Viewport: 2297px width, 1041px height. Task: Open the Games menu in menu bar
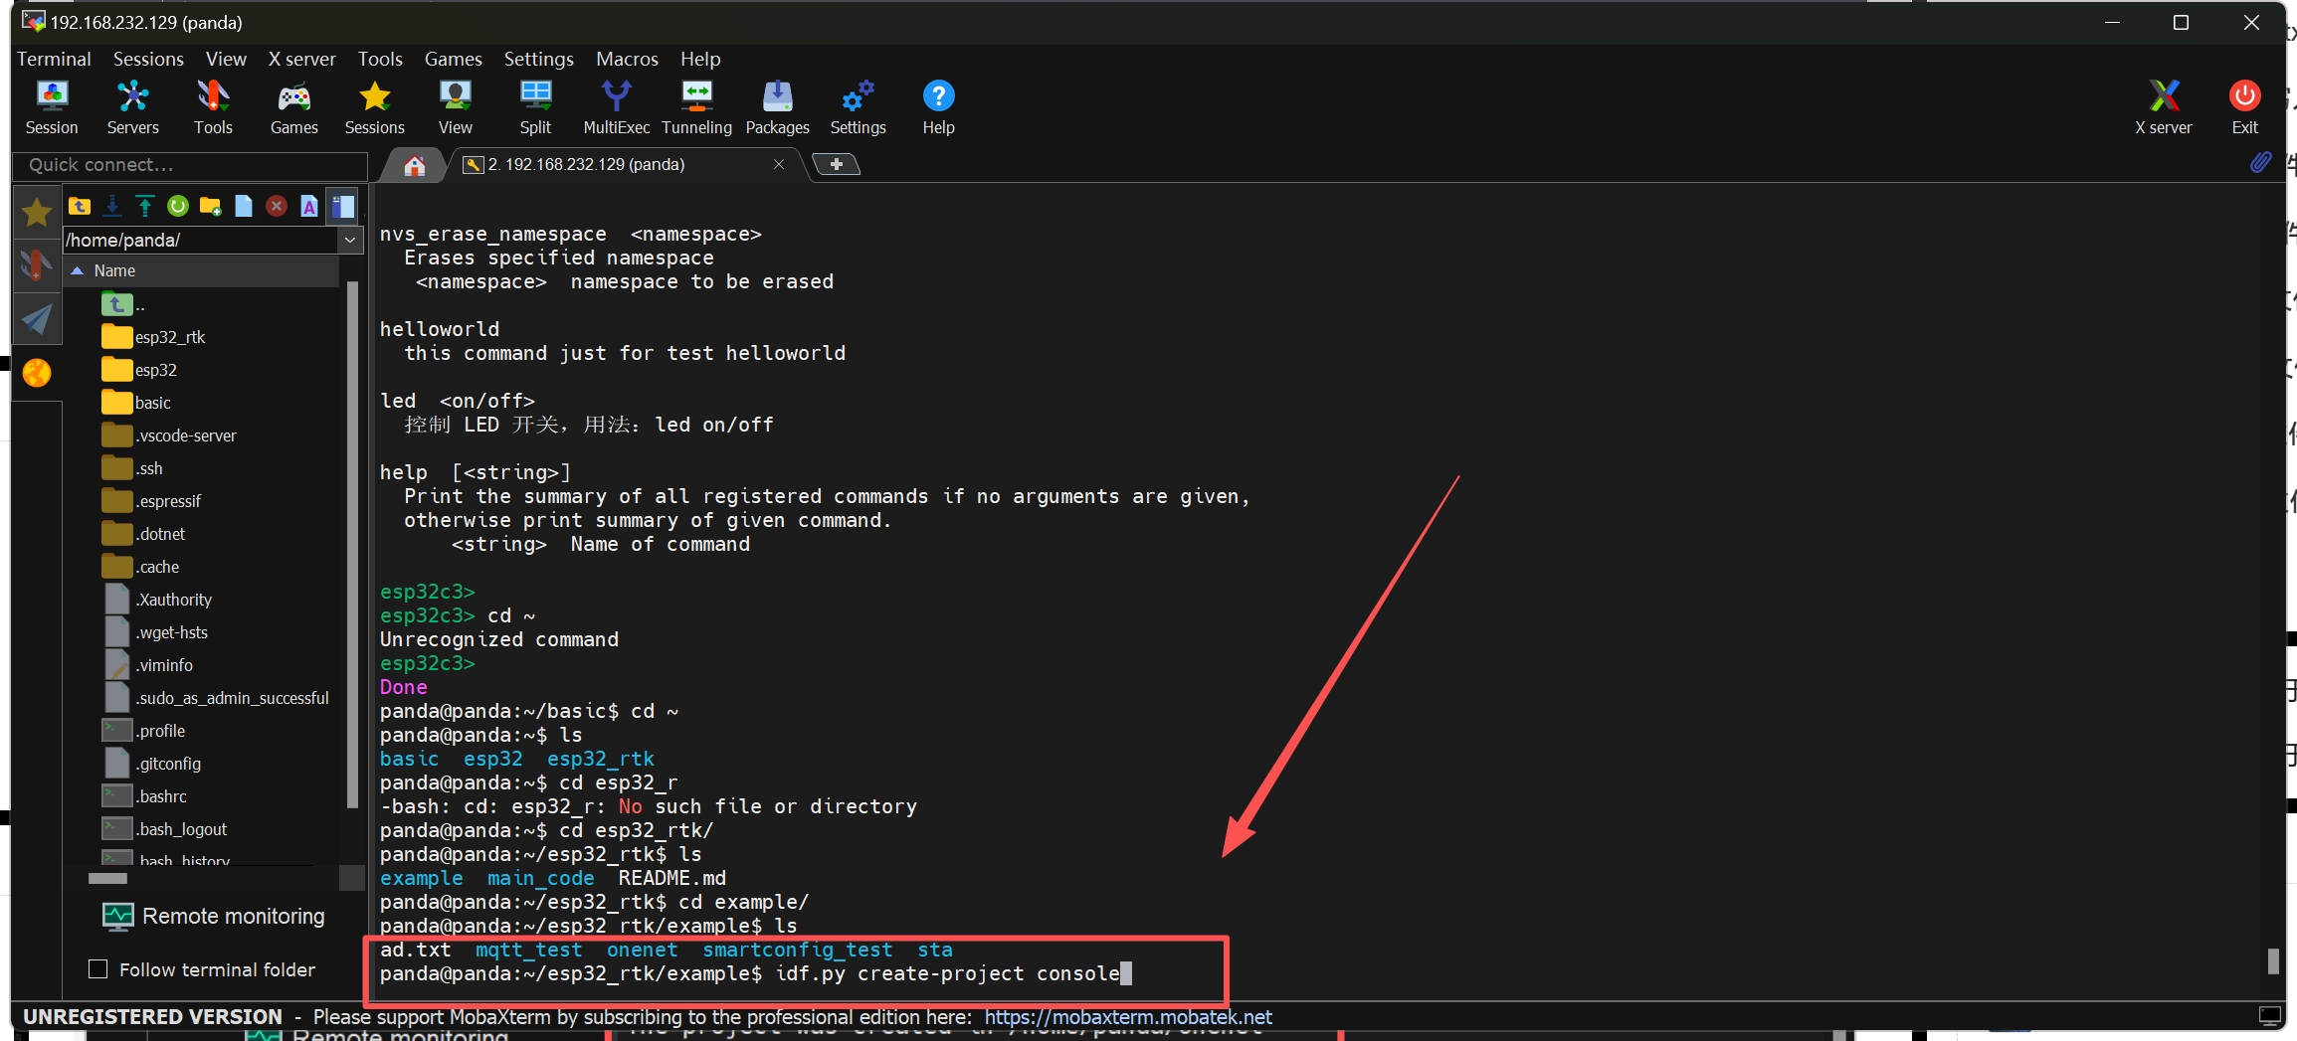click(453, 59)
